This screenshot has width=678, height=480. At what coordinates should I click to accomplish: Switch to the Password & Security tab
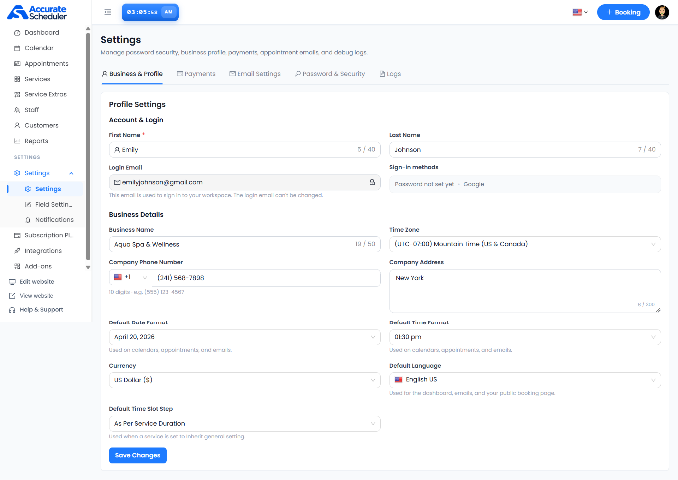[x=330, y=74]
